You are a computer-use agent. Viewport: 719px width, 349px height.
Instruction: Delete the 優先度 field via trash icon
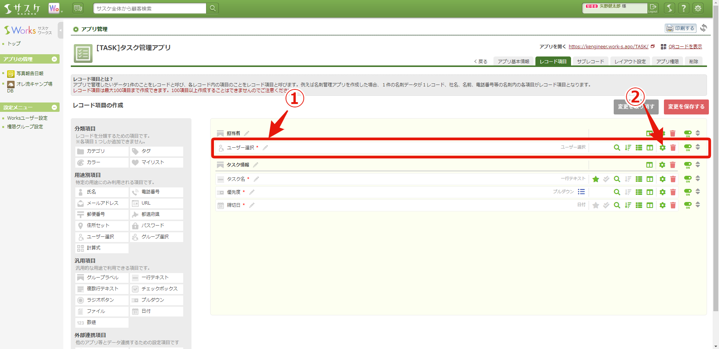(673, 192)
